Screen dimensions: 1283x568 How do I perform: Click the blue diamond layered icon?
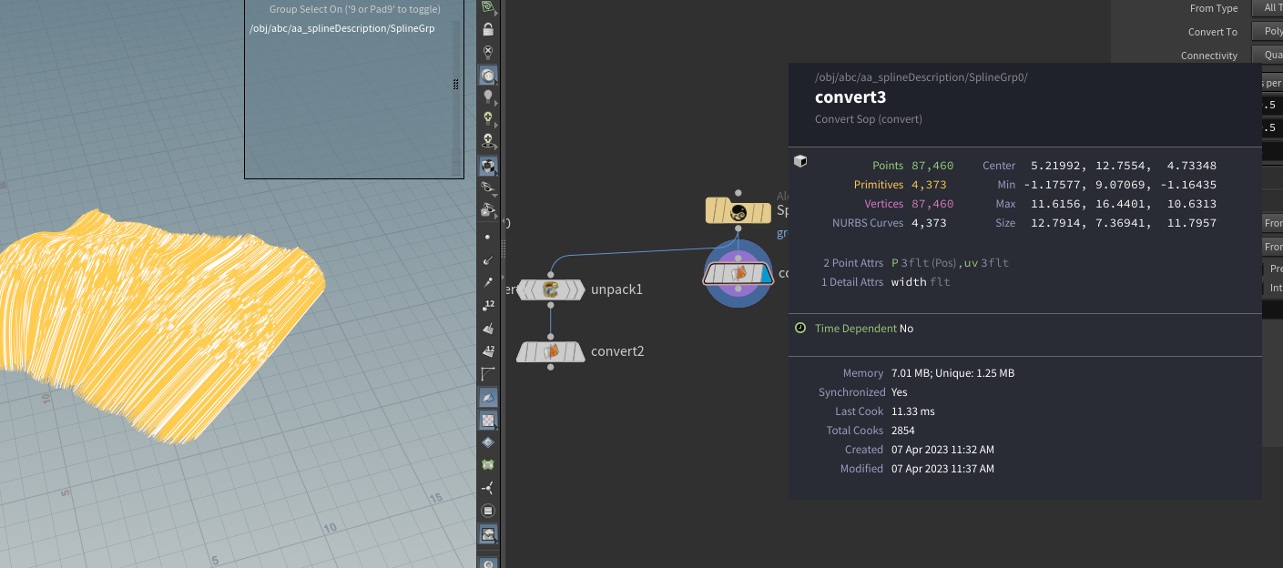point(488,442)
